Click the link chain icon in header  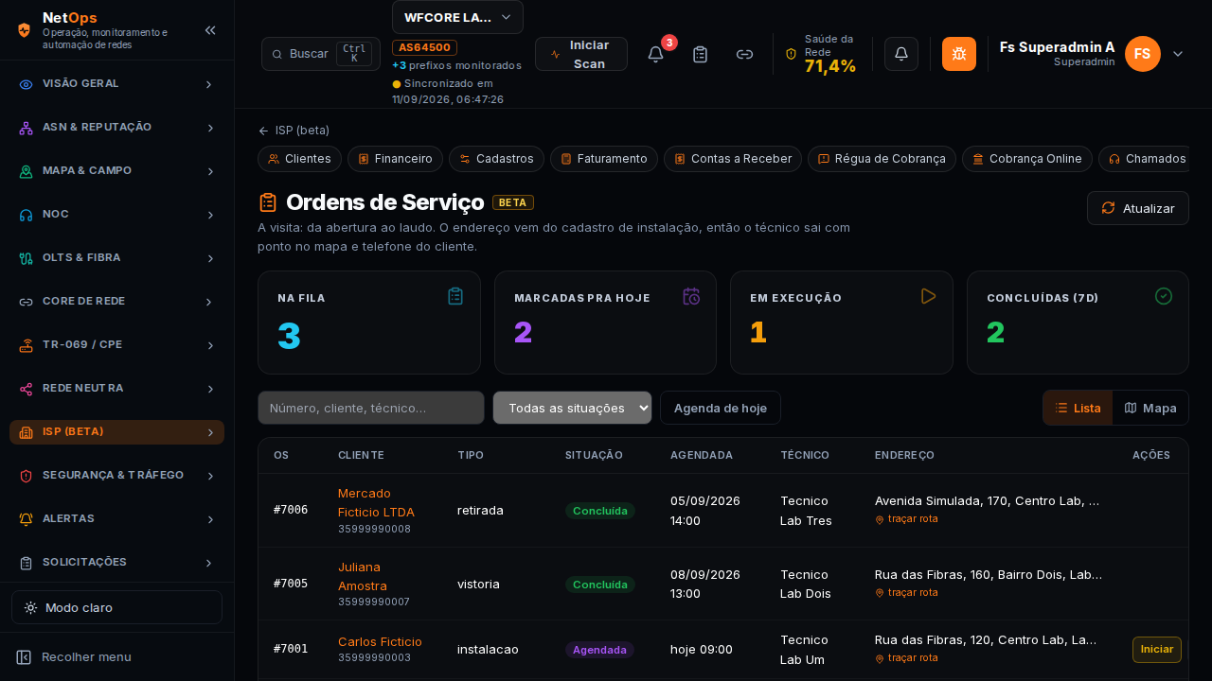point(745,54)
